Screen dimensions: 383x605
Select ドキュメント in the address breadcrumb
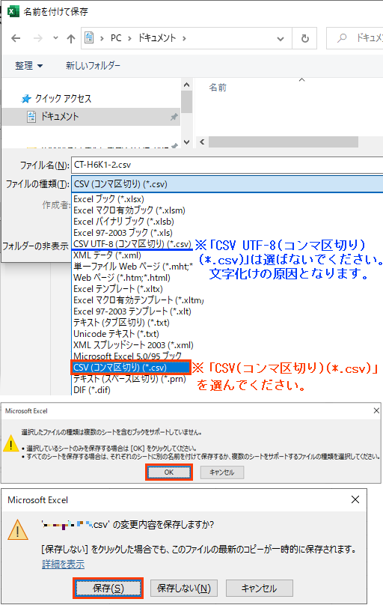pos(157,37)
